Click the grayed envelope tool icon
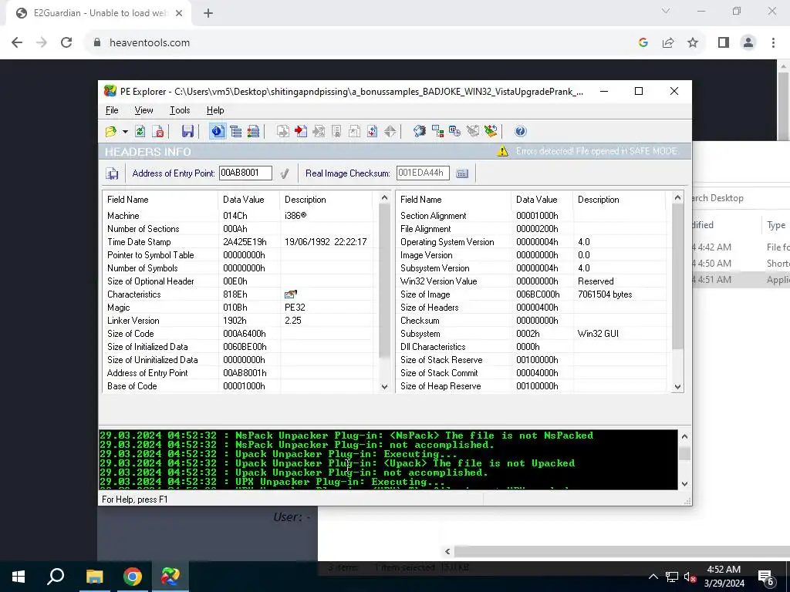The height and width of the screenshot is (592, 790). click(473, 131)
